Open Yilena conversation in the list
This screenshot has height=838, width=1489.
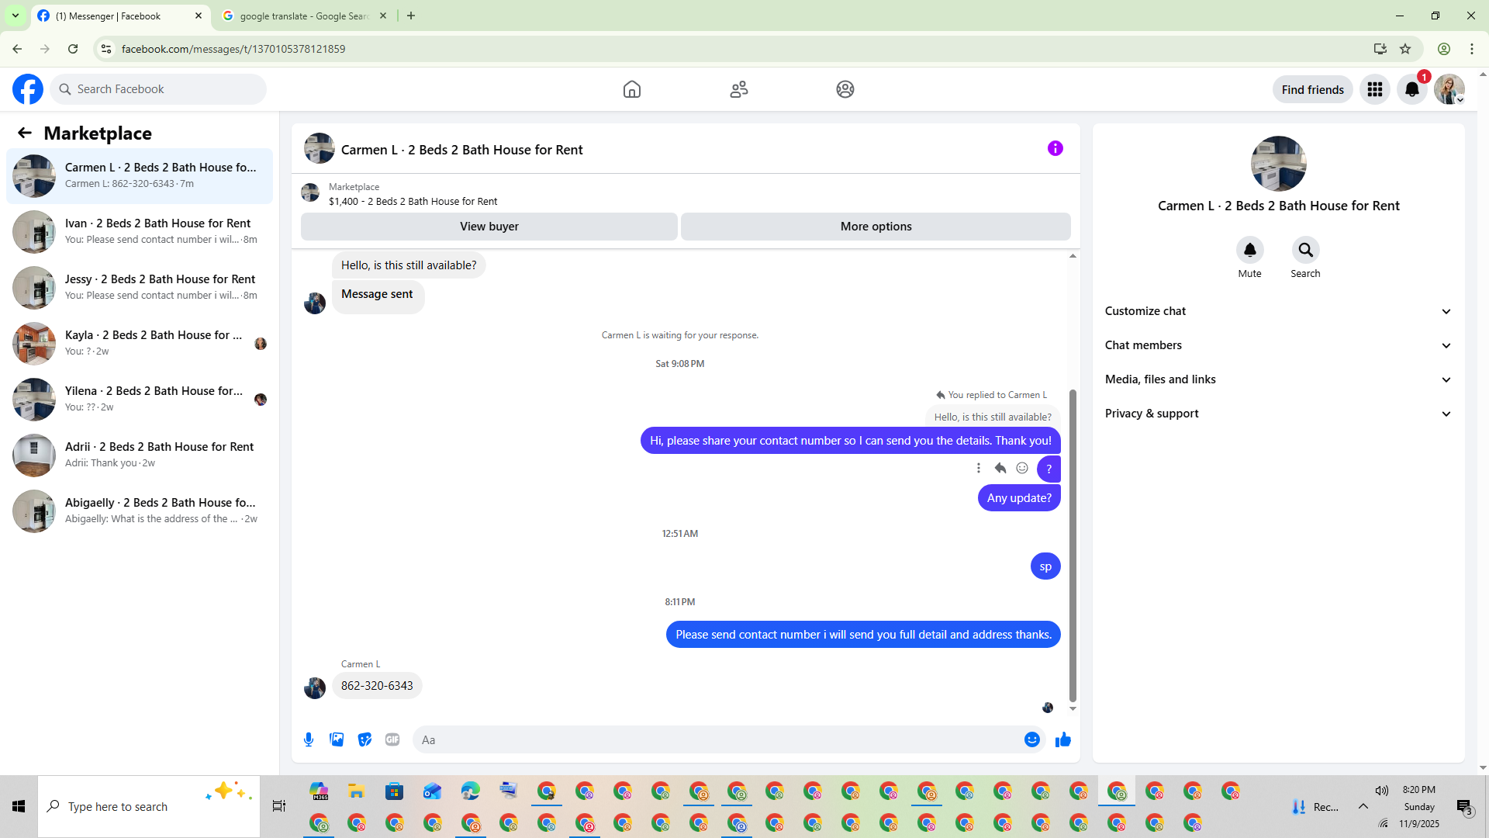(x=140, y=400)
